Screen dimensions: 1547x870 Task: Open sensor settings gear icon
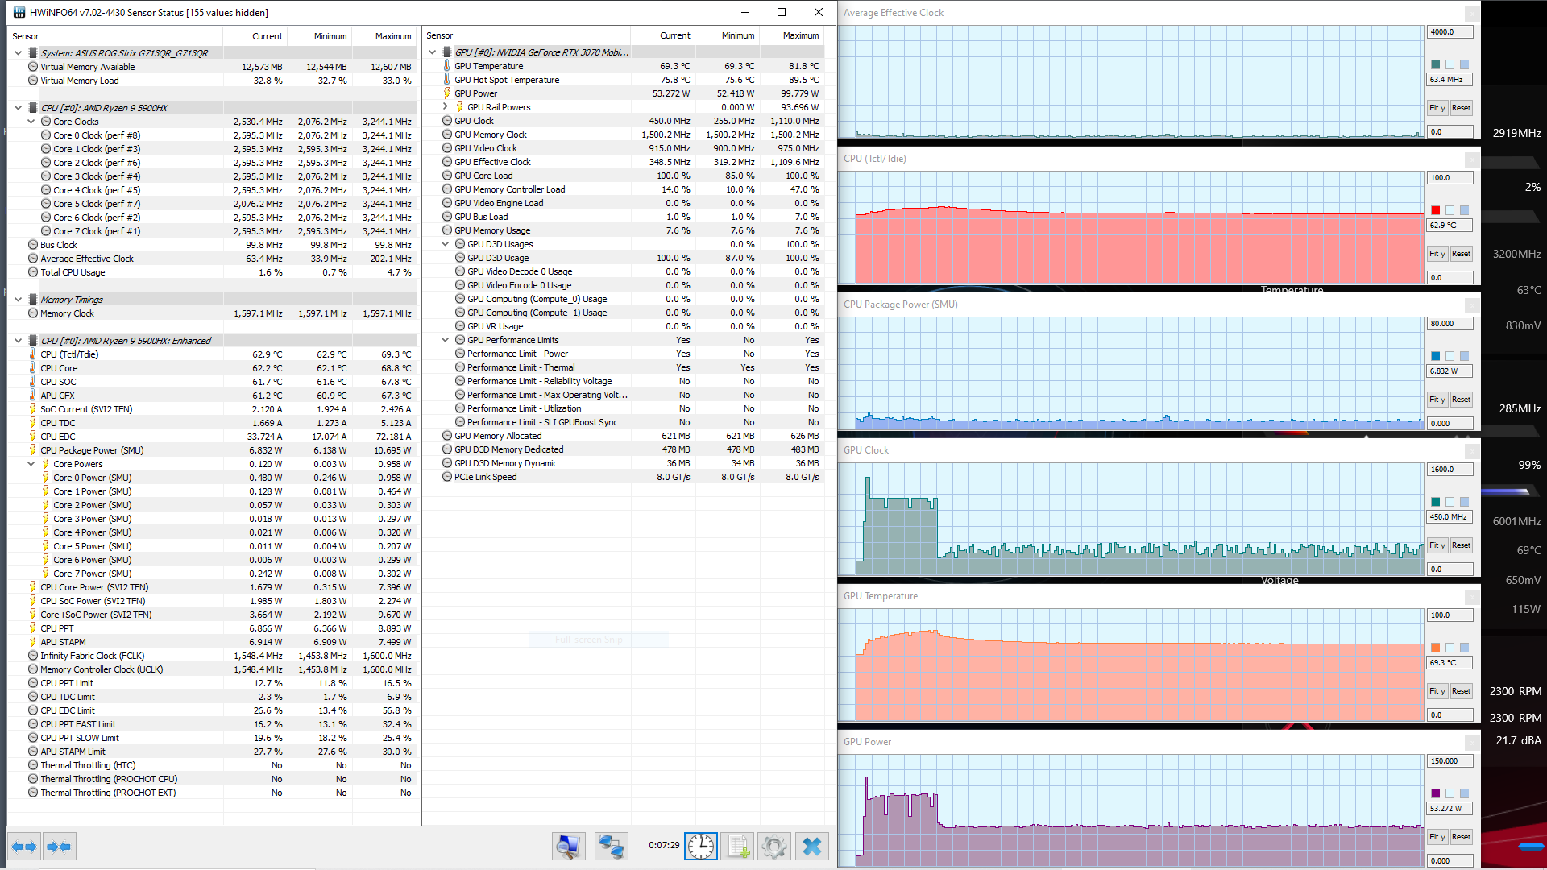point(773,847)
